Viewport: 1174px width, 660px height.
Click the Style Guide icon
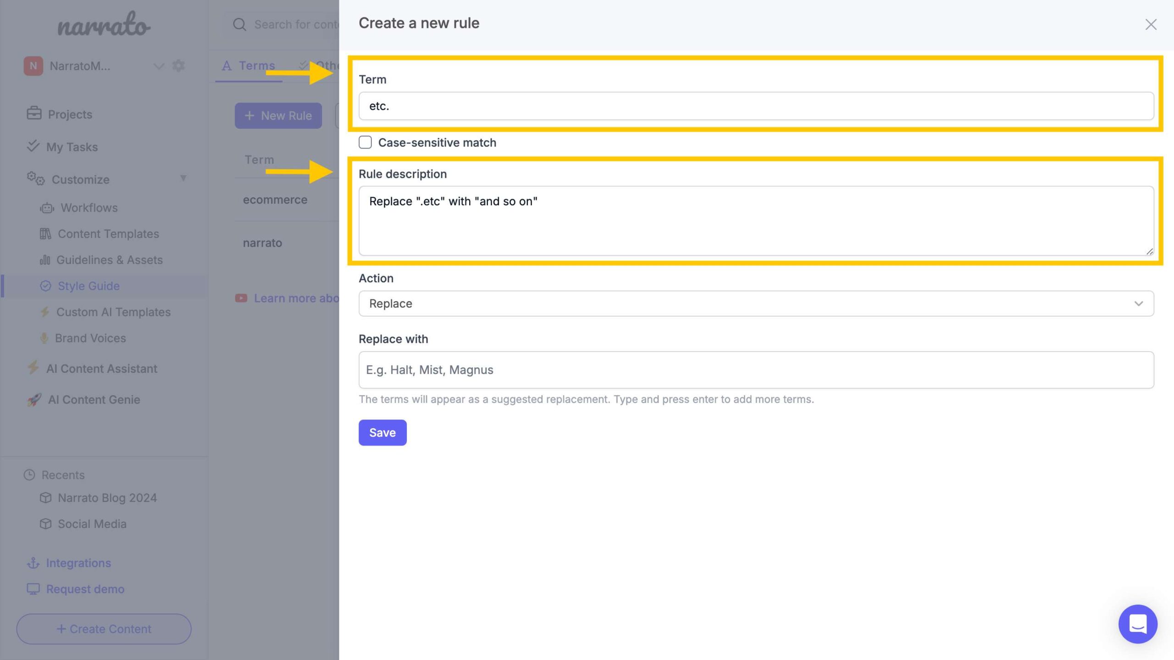[x=45, y=286]
